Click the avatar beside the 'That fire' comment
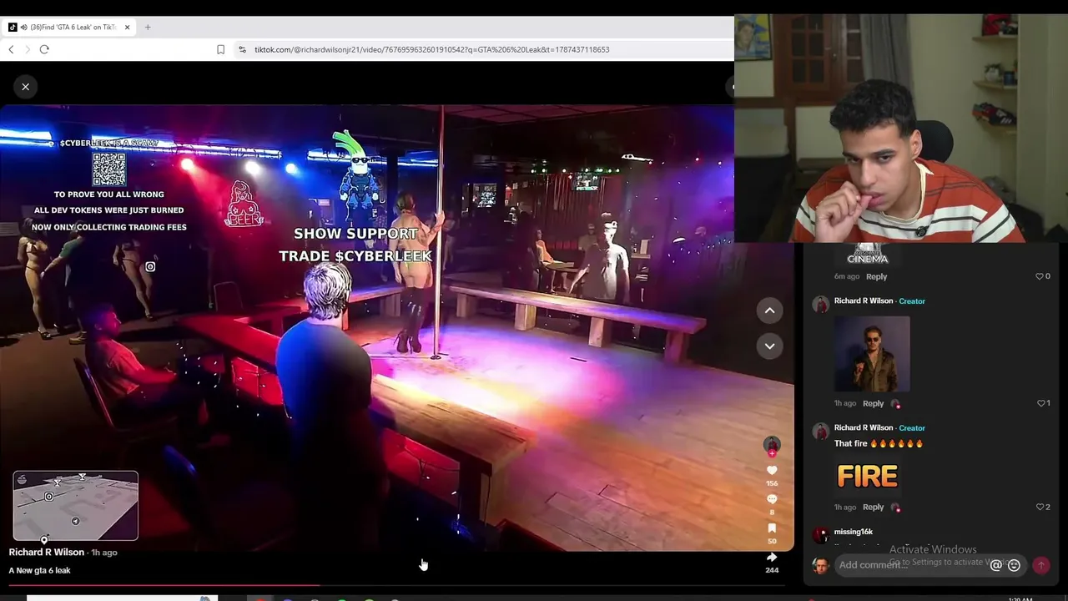This screenshot has width=1068, height=601. point(821,431)
